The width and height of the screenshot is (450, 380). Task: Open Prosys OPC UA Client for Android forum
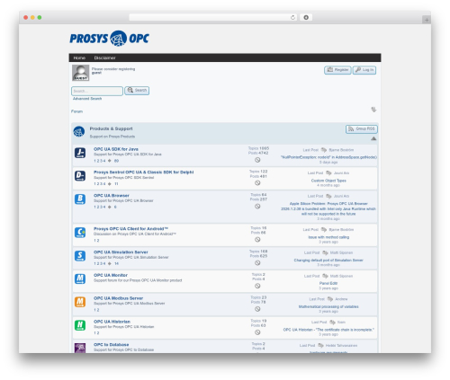[x=130, y=229]
